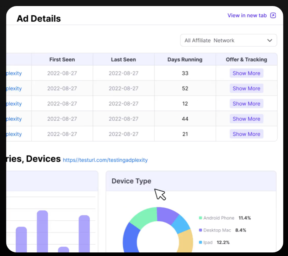288x256 pixels.
Task: Click the 8.4% value in the legend
Action: click(241, 230)
